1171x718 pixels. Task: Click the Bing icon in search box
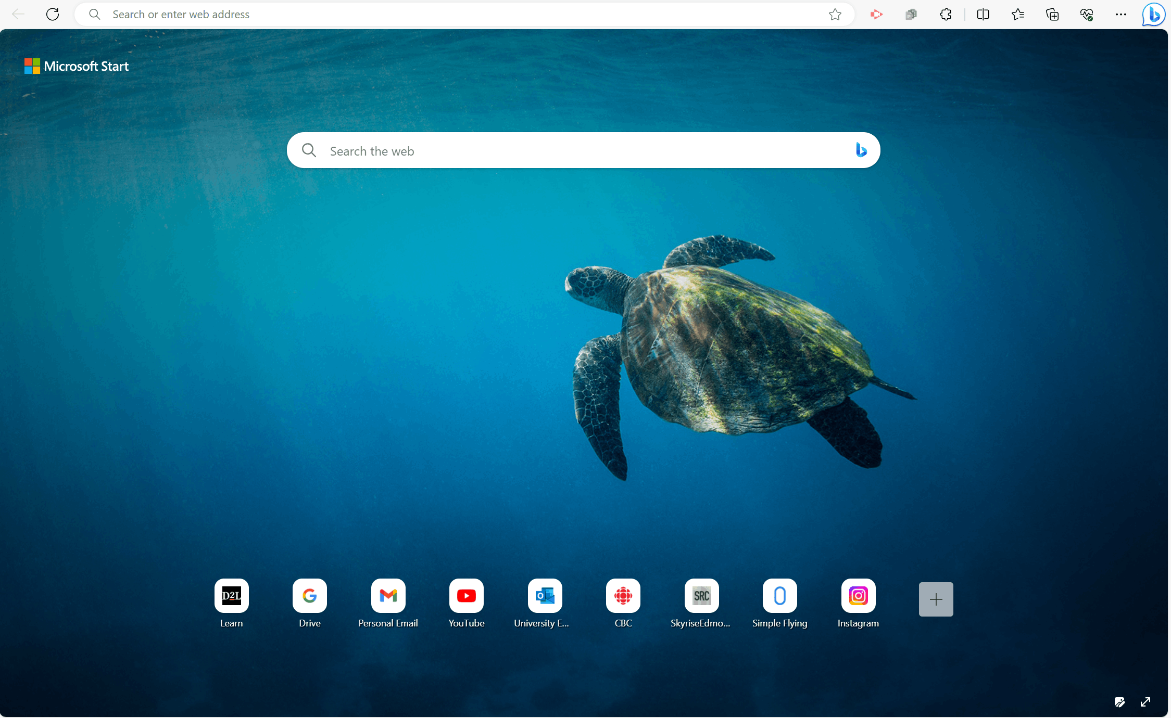pyautogui.click(x=861, y=150)
